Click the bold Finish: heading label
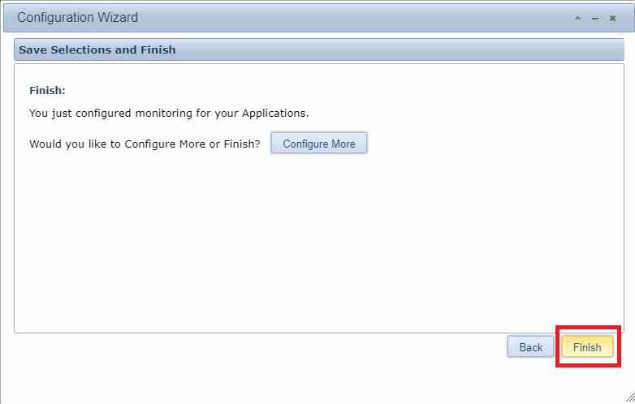Viewport: 635px width, 404px height. click(47, 90)
